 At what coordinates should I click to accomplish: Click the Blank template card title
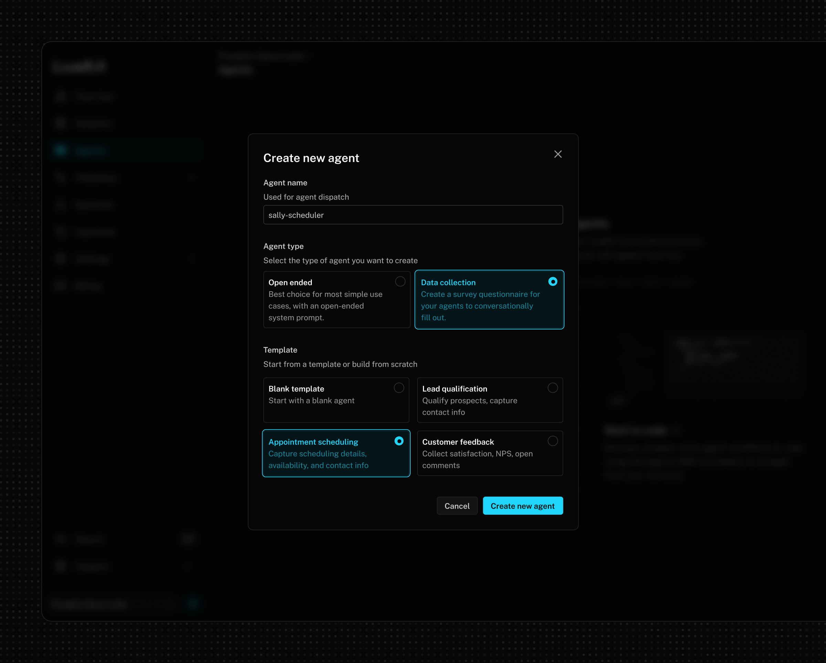click(296, 389)
